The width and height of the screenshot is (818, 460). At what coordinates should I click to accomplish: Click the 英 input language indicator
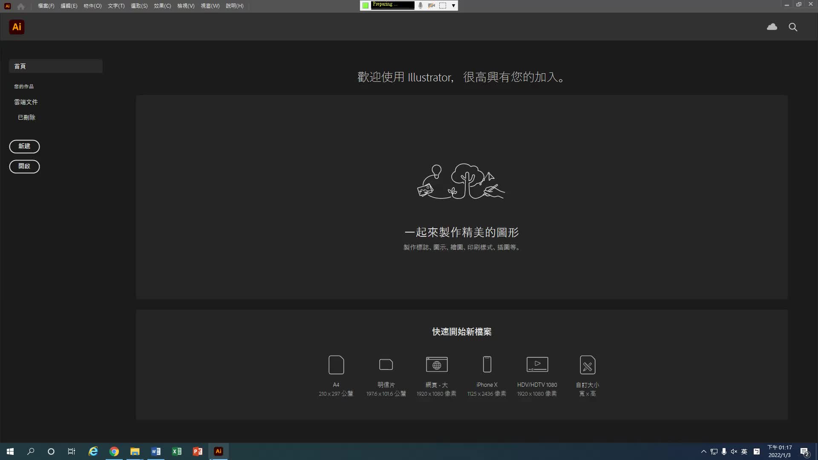(744, 451)
